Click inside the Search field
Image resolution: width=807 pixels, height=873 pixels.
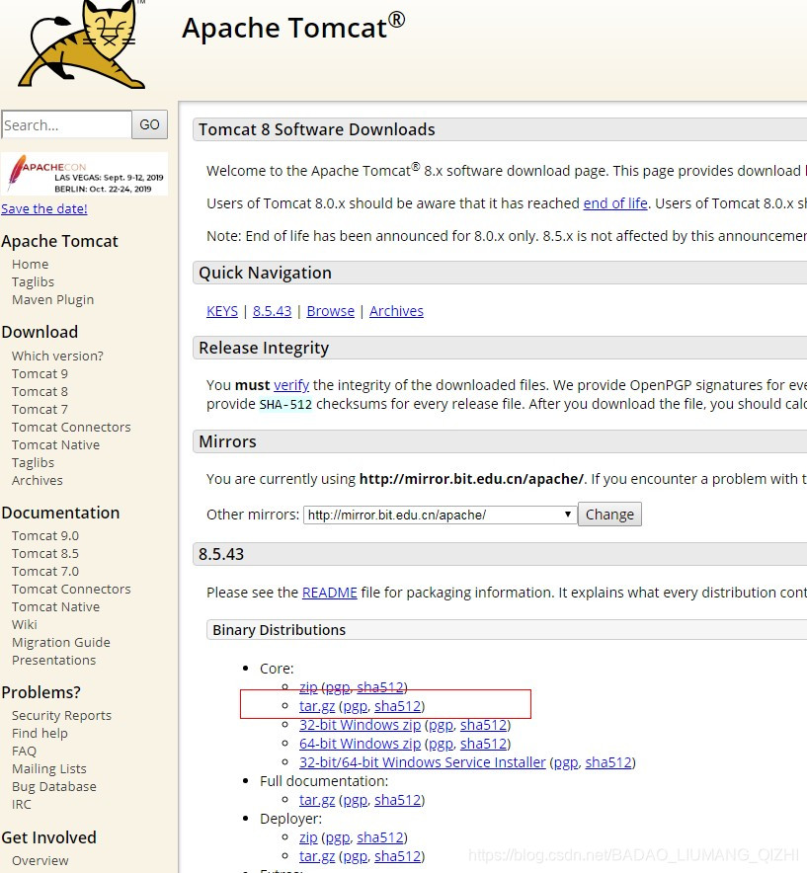pos(64,124)
